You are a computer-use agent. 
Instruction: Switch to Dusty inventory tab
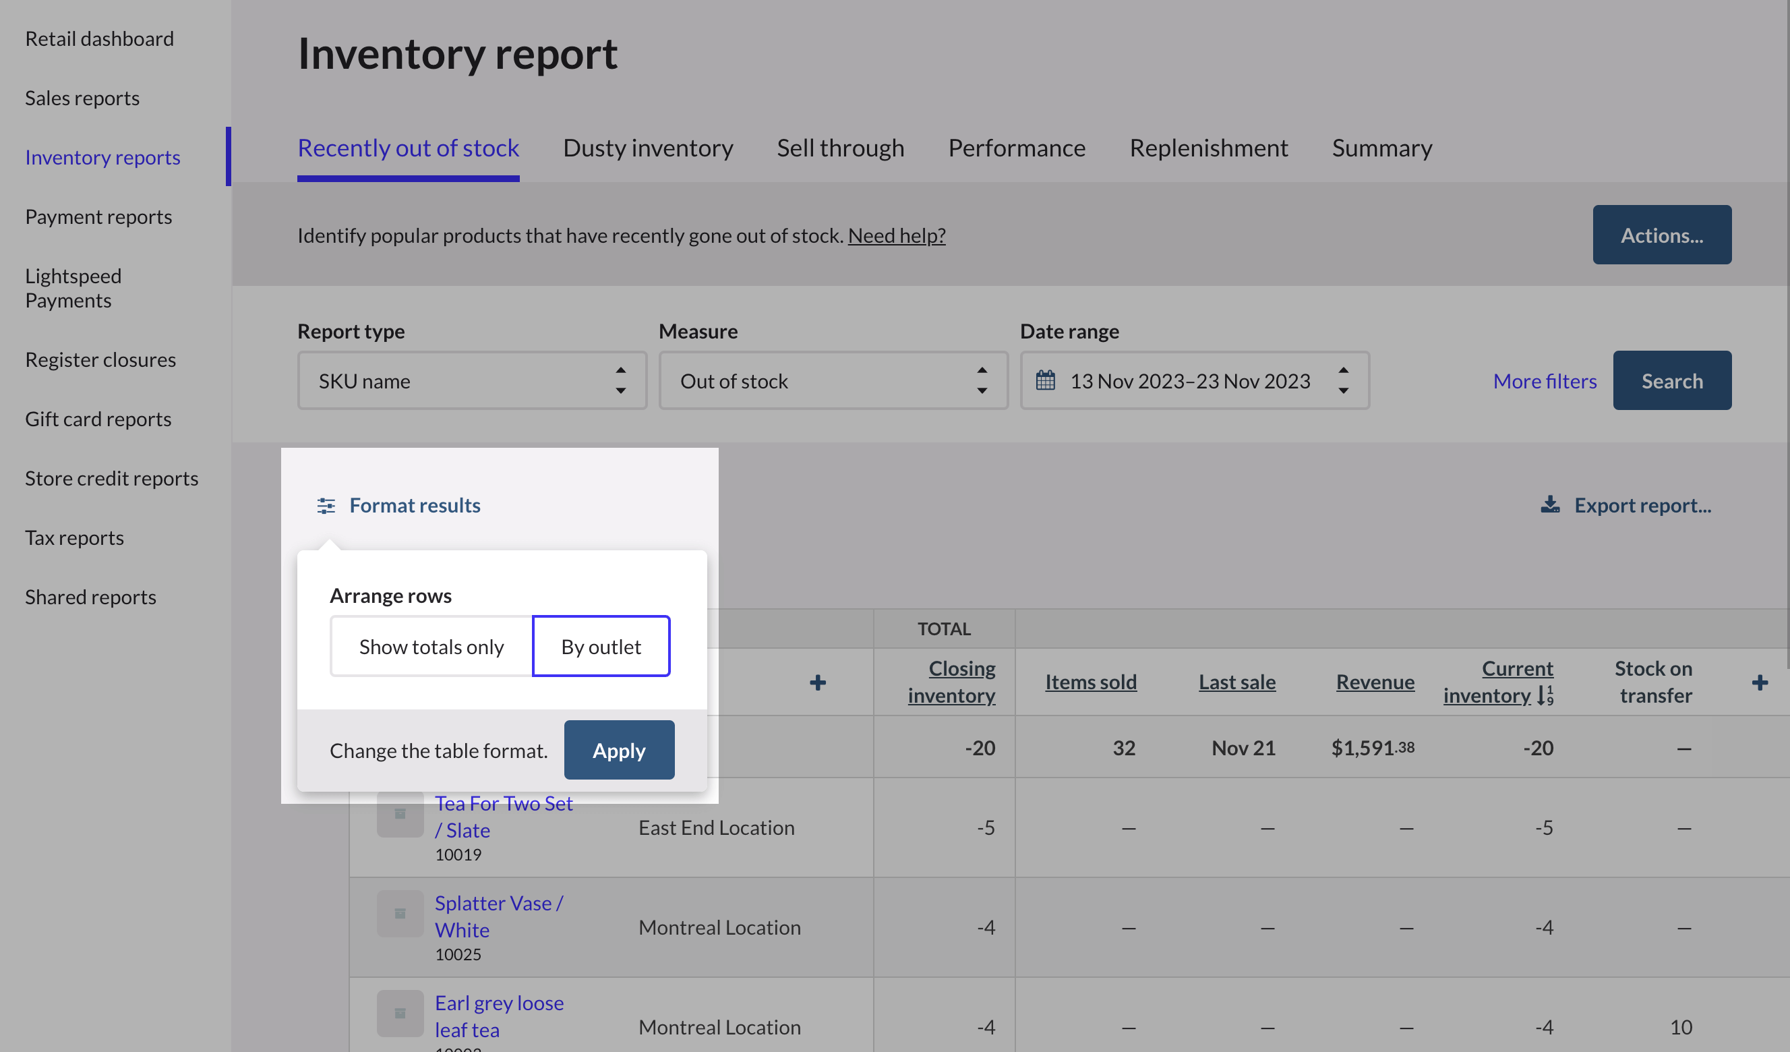pyautogui.click(x=648, y=148)
